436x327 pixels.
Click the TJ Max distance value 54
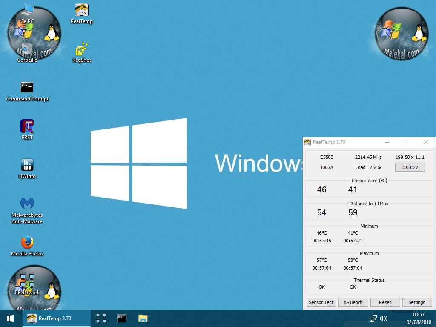(x=322, y=213)
